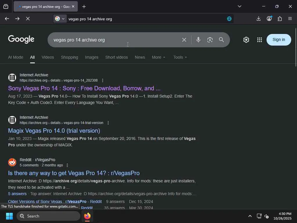
Task: Click the taskbar Search box
Action: pos(48,216)
